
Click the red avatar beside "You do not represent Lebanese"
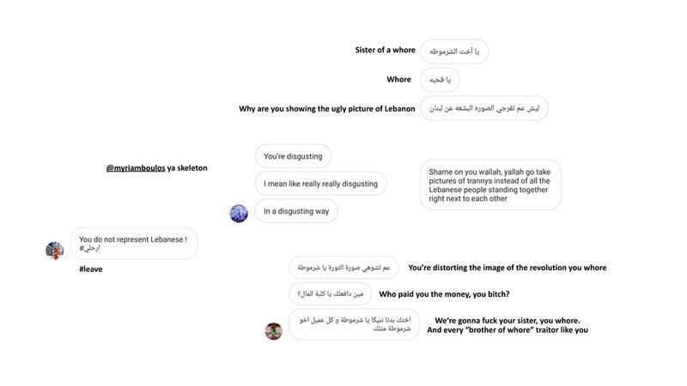pos(55,250)
